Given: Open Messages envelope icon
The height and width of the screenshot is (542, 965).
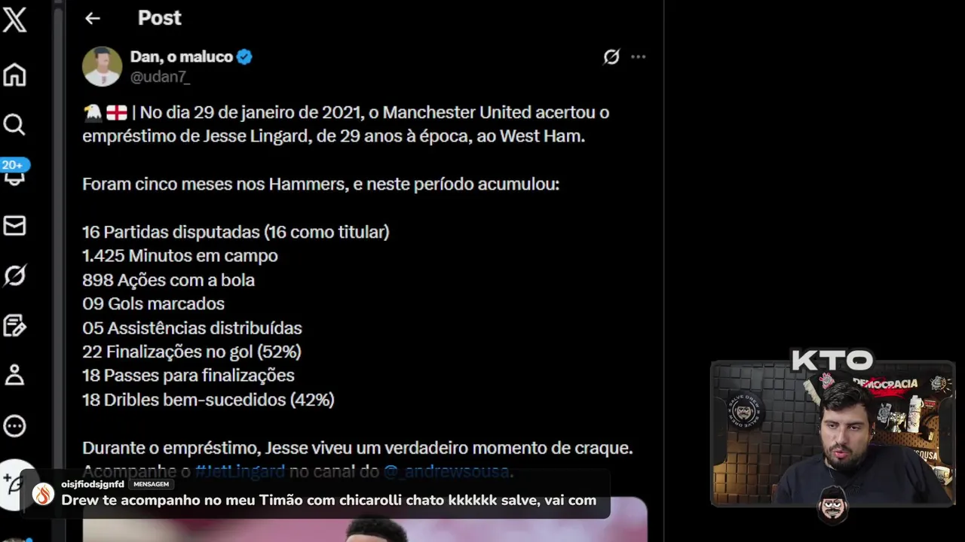Looking at the screenshot, I should click(14, 225).
